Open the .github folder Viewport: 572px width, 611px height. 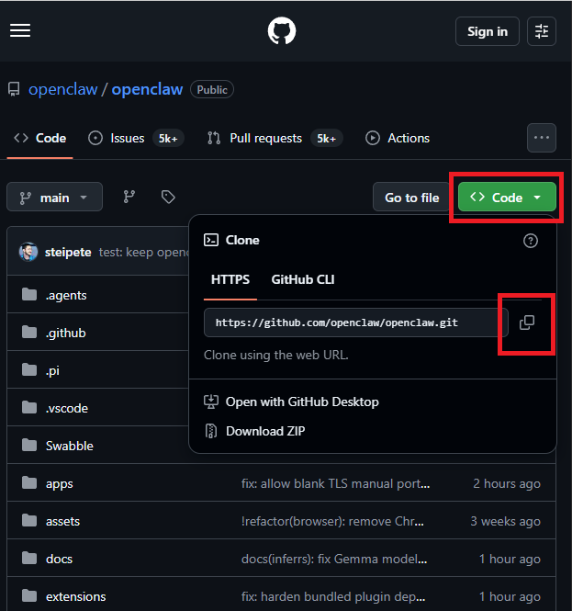tap(66, 333)
